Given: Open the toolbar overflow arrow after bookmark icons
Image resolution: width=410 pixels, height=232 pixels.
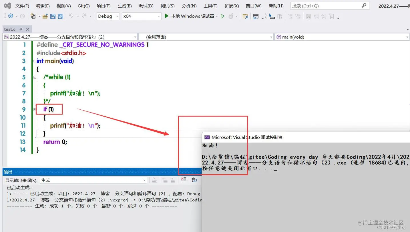Looking at the screenshot, I should click(x=338, y=18).
